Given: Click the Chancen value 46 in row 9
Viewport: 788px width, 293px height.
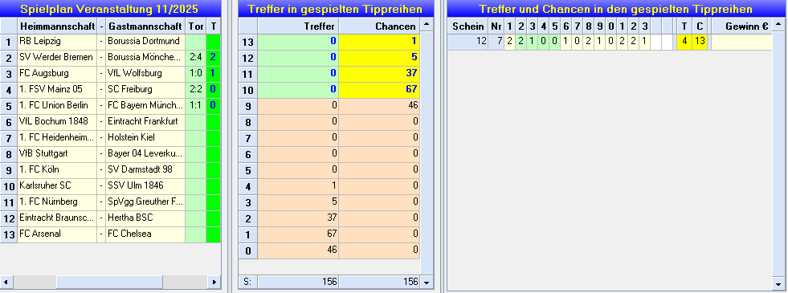Looking at the screenshot, I should click(379, 105).
